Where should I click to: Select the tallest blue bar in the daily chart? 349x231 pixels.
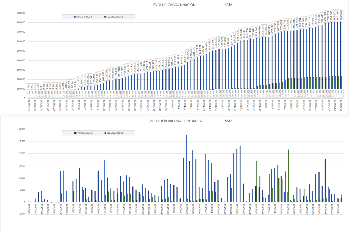[x=186, y=169]
